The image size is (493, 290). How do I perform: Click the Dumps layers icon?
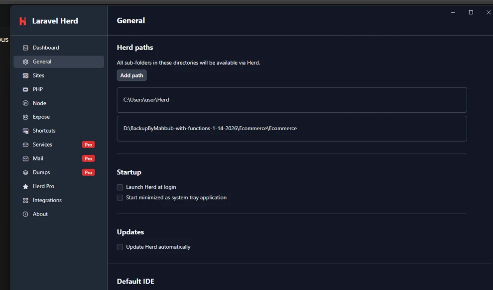tap(25, 172)
